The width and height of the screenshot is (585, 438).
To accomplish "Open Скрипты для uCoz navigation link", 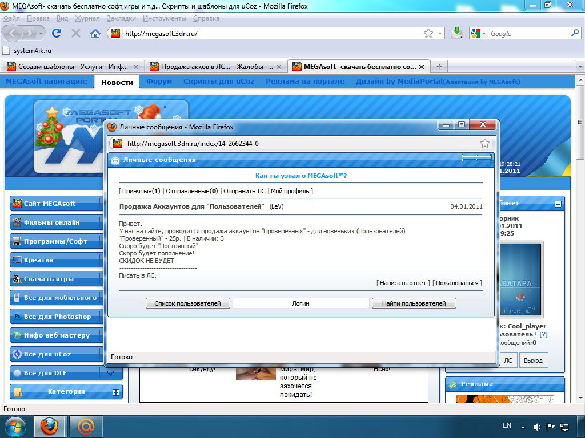I will pyautogui.click(x=219, y=81).
